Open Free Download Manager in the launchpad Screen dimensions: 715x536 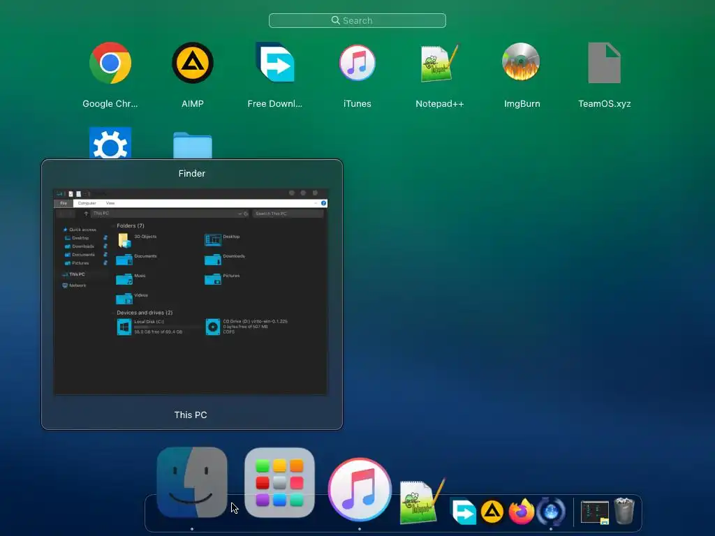click(275, 62)
